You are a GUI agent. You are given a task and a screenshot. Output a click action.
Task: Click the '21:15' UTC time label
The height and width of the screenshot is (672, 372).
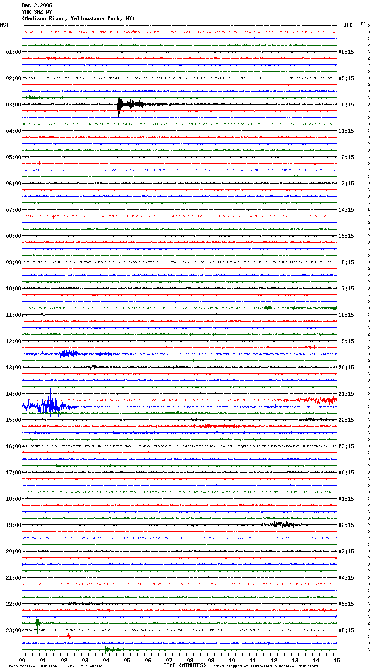346,394
